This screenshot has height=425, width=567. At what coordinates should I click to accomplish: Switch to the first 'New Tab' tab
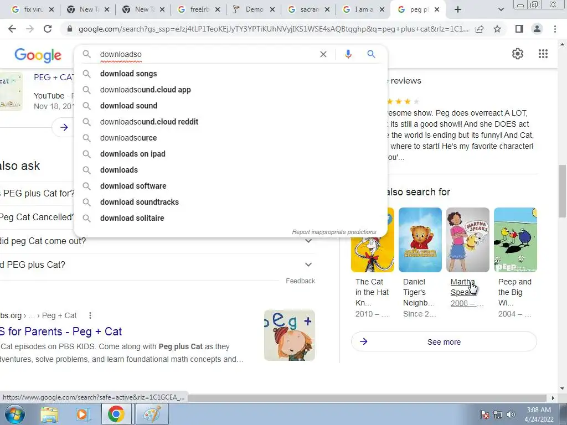[x=87, y=10]
